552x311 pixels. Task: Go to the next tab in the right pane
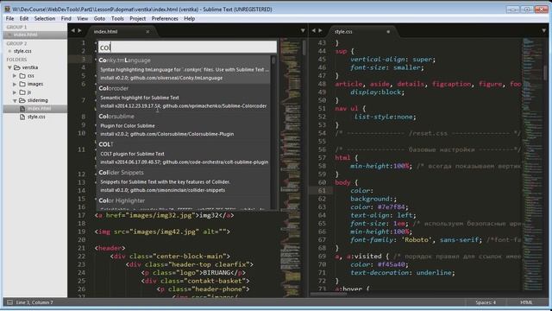[x=320, y=31]
